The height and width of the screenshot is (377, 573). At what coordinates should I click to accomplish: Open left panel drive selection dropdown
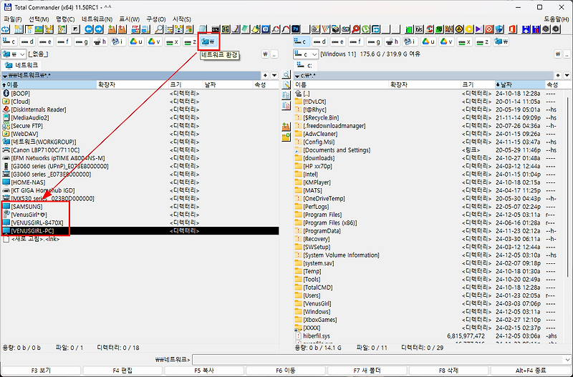[14, 54]
